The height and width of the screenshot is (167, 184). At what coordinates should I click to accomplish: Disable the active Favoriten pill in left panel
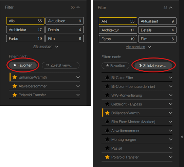(x=23, y=65)
